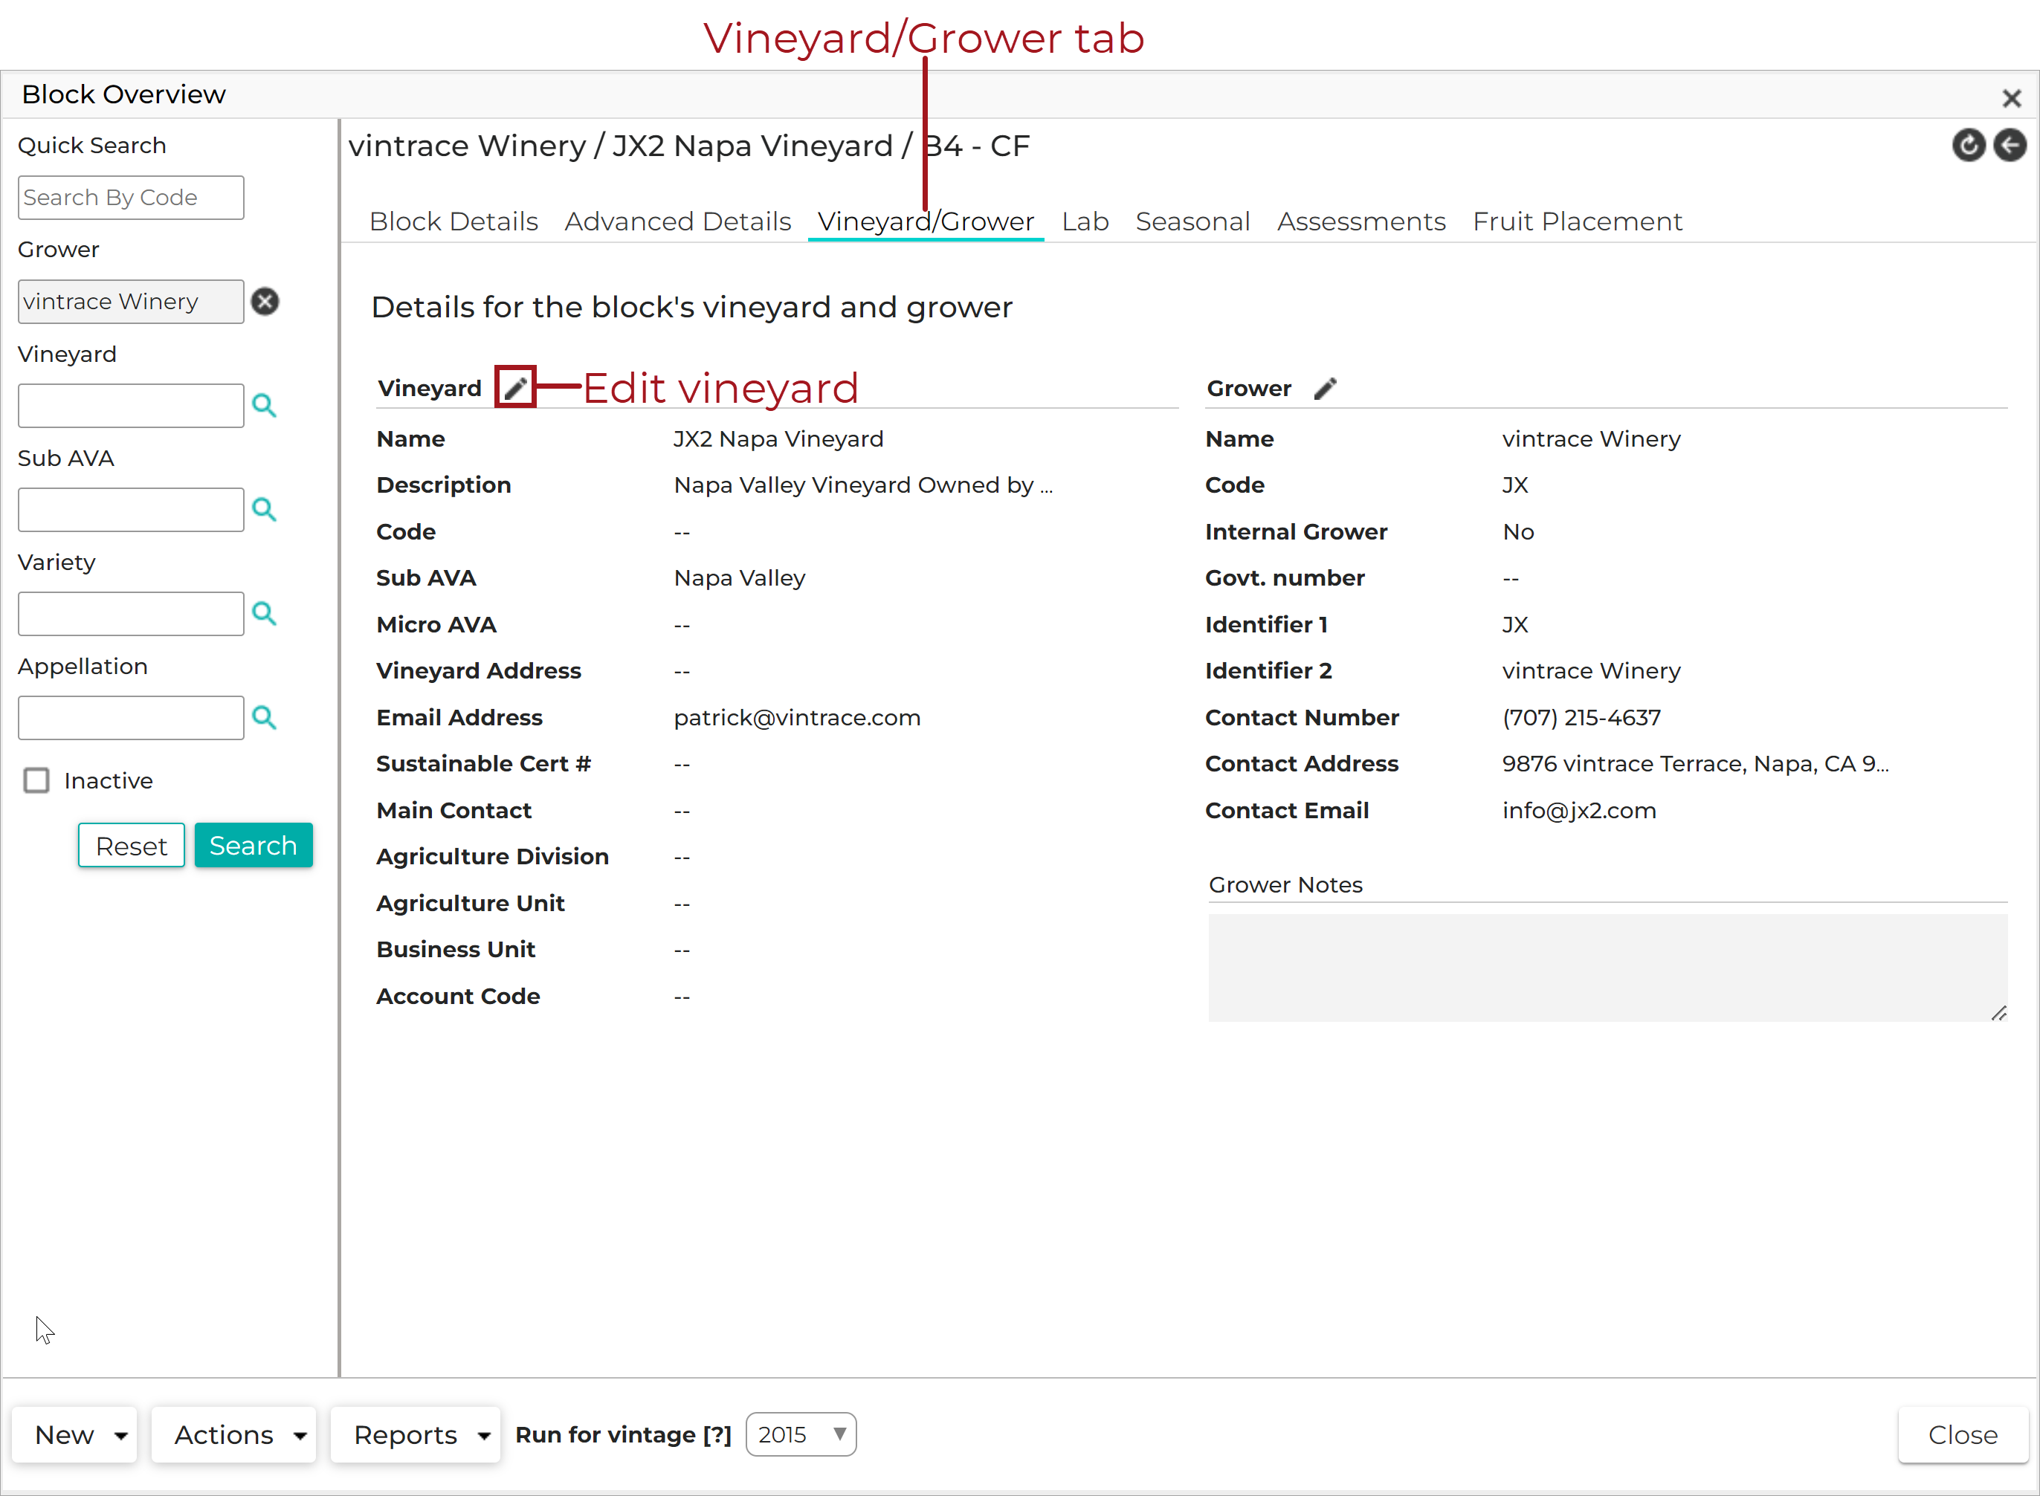Click the Close button at bottom right
The image size is (2040, 1496).
click(1963, 1434)
